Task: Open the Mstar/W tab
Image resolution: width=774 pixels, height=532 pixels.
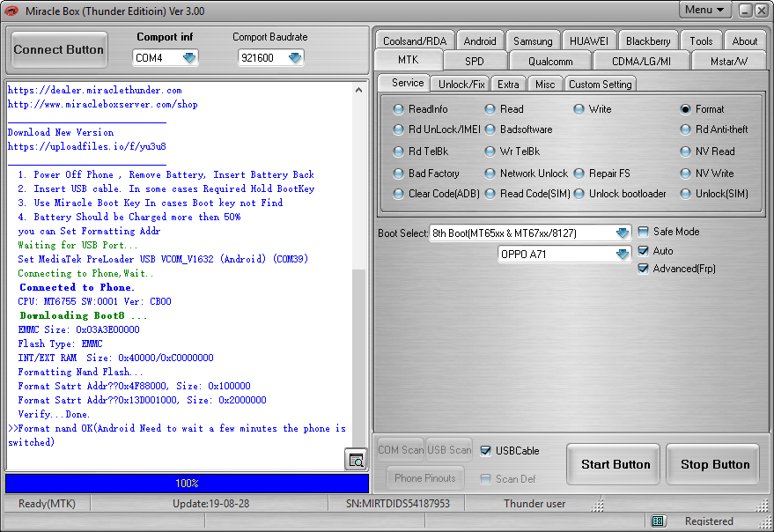Action: point(728,62)
